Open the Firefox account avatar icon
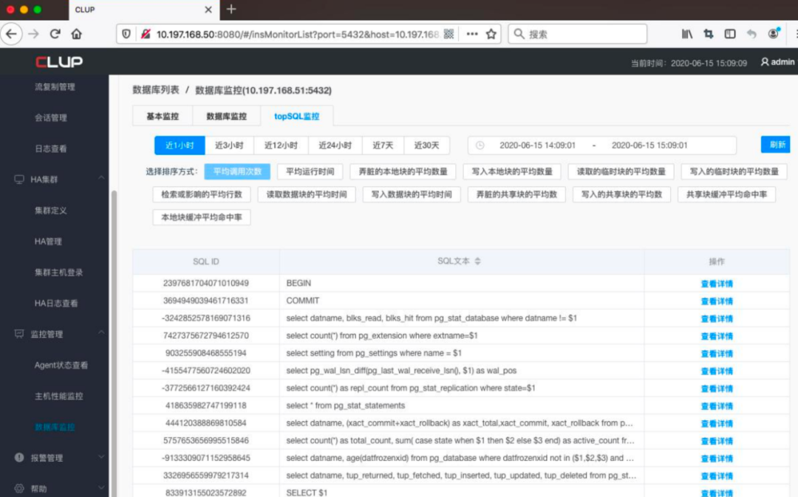The height and width of the screenshot is (497, 798). (x=774, y=33)
